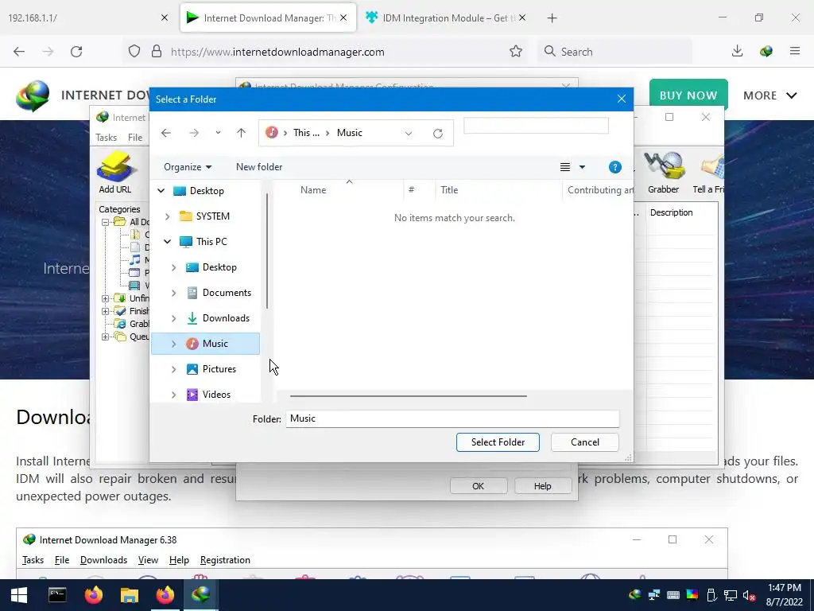Image resolution: width=814 pixels, height=611 pixels.
Task: Open a new browser tab
Action: click(x=552, y=18)
